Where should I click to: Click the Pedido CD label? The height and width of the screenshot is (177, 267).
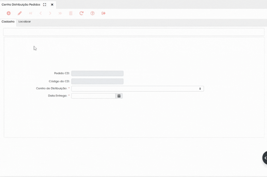click(x=62, y=73)
